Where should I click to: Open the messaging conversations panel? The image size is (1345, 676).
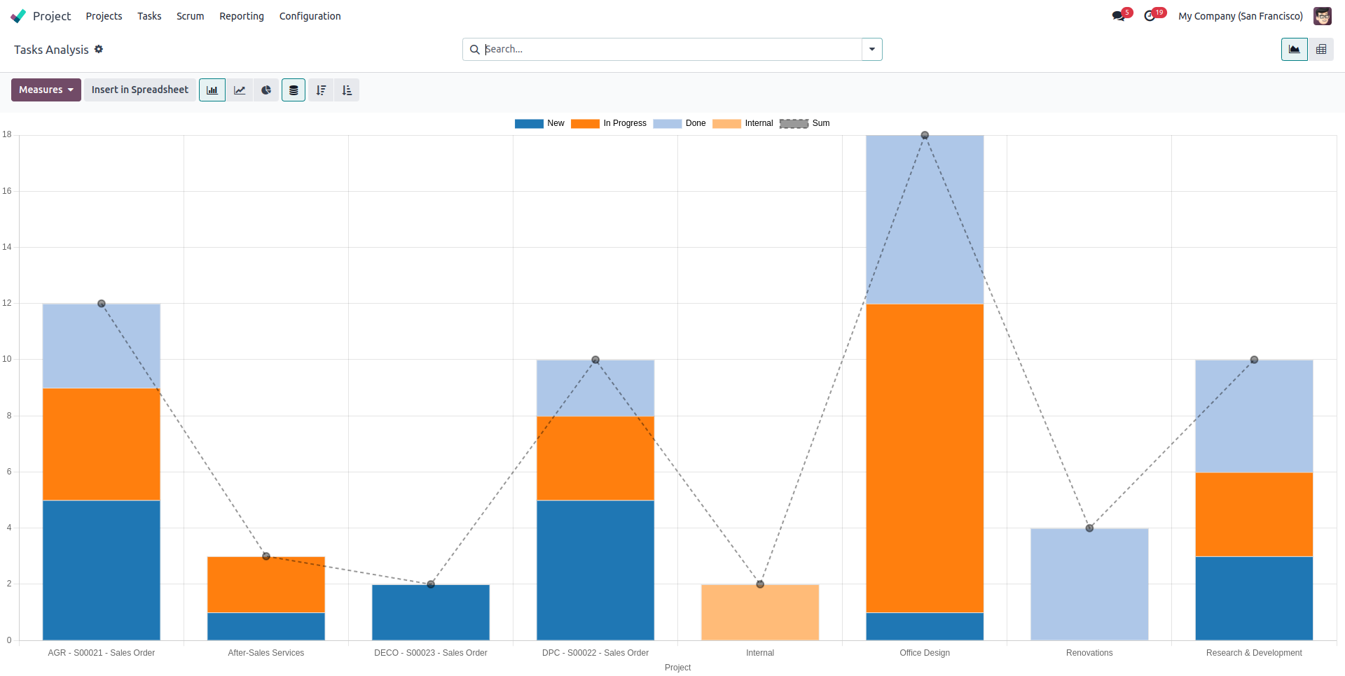(x=1119, y=15)
